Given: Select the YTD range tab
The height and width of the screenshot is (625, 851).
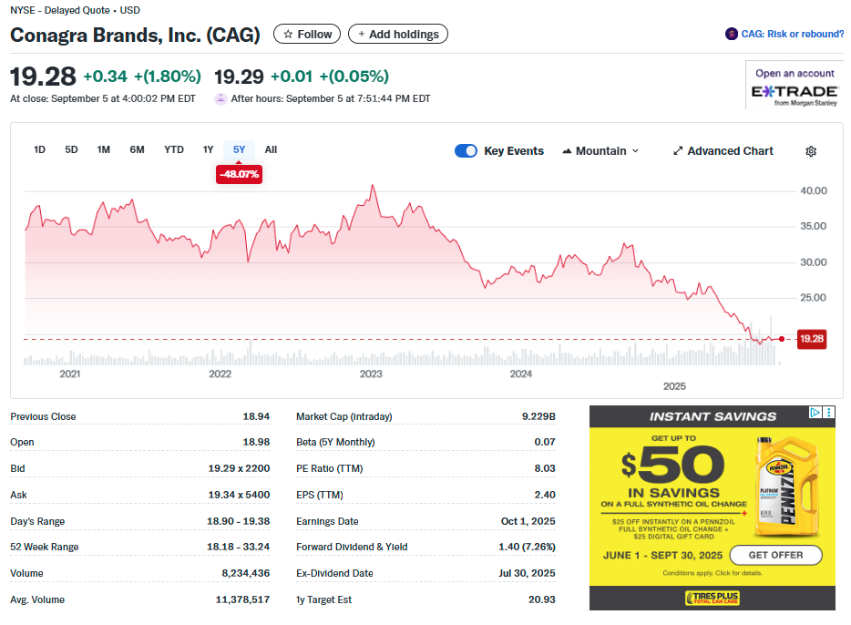Looking at the screenshot, I should (x=174, y=149).
